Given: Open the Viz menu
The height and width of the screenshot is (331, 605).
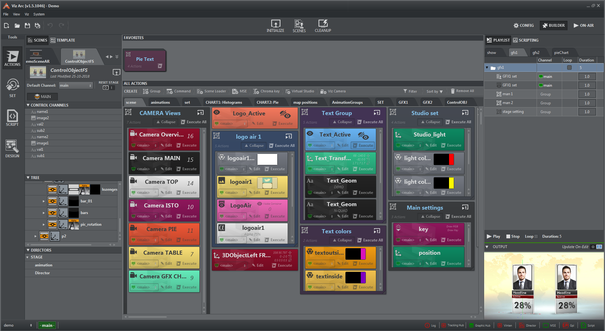Looking at the screenshot, I should [27, 14].
